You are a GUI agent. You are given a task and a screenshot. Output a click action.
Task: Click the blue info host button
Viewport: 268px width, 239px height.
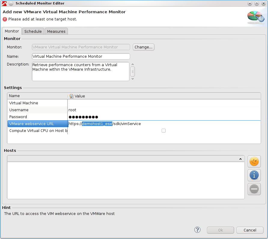tap(254, 175)
